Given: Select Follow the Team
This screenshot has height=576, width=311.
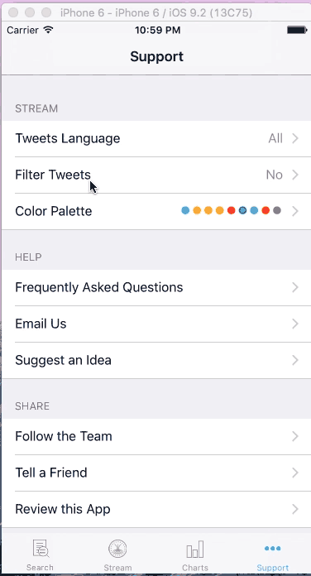Looking at the screenshot, I should click(x=156, y=436).
